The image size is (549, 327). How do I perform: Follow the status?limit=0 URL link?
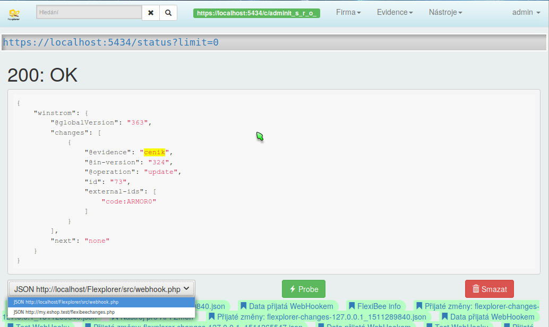tap(110, 42)
